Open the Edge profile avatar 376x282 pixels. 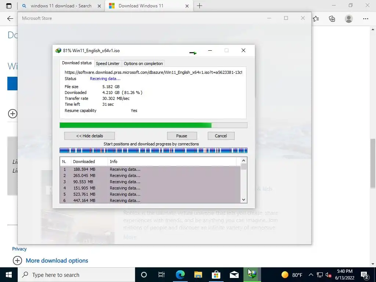tap(349, 19)
